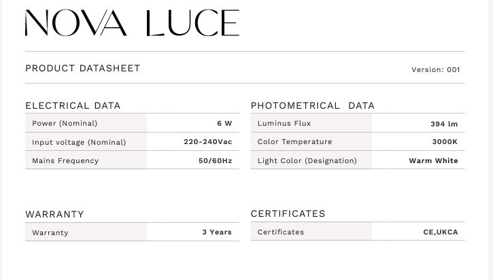The height and width of the screenshot is (280, 493).
Task: Select the 3000K color temperature value
Action: (x=445, y=142)
